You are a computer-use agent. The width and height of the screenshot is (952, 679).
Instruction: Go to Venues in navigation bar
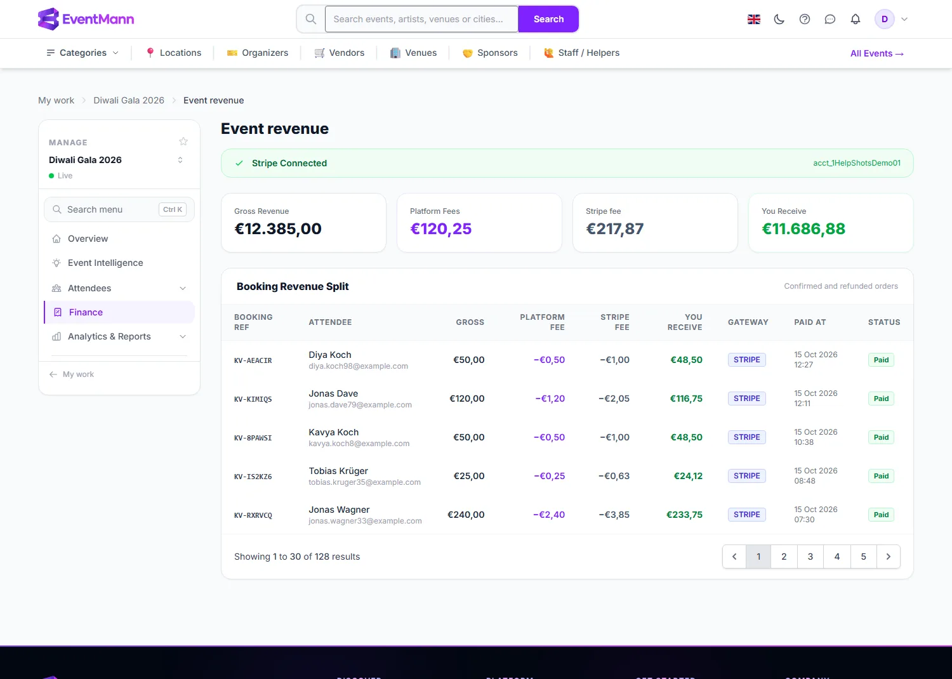pyautogui.click(x=413, y=53)
